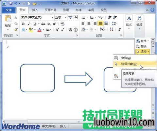
Task: Click the Decrease Indent icon
Action: click(x=110, y=17)
